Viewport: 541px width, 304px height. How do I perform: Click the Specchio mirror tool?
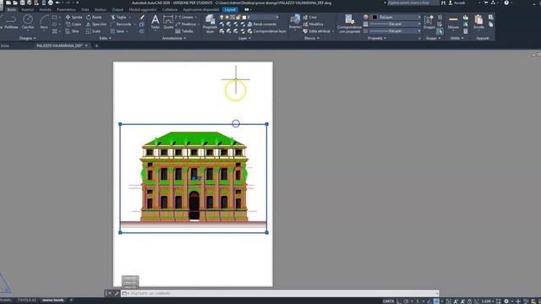pos(96,24)
